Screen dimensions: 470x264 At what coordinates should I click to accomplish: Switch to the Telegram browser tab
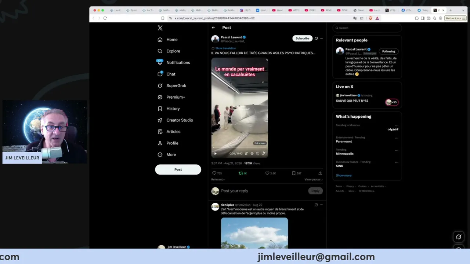coord(423,10)
